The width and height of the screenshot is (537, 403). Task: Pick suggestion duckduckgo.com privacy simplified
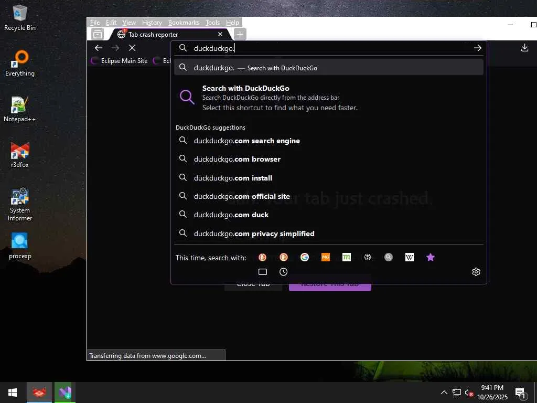click(x=329, y=234)
